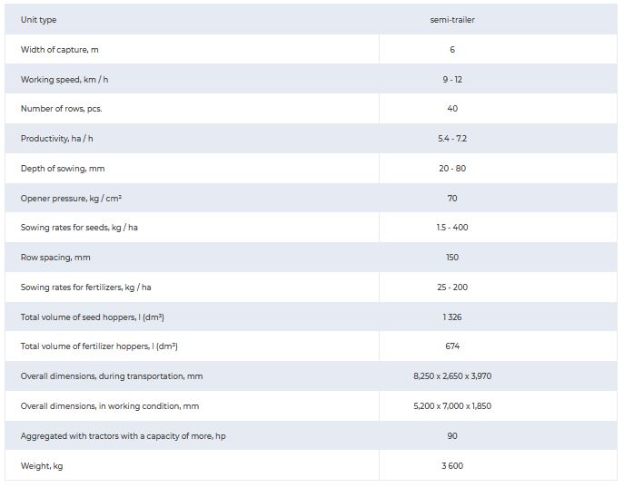Select the "Working speed, km / h" label
The width and height of the screenshot is (624, 497).
(64, 80)
